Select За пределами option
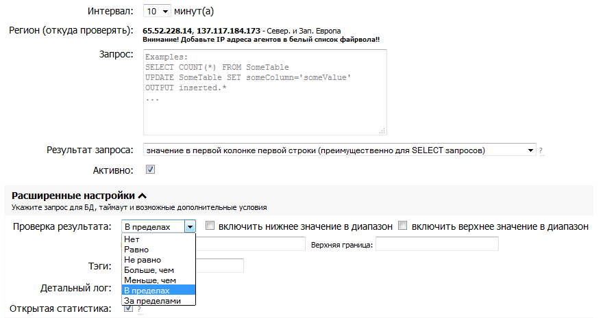Viewport: 603px width, 318px height. point(158,301)
